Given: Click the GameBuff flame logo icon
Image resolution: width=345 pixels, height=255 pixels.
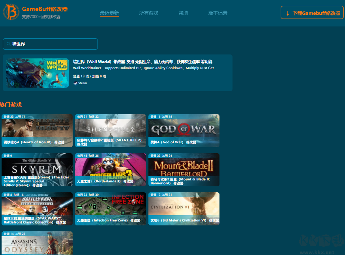Looking at the screenshot, I should (x=11, y=12).
